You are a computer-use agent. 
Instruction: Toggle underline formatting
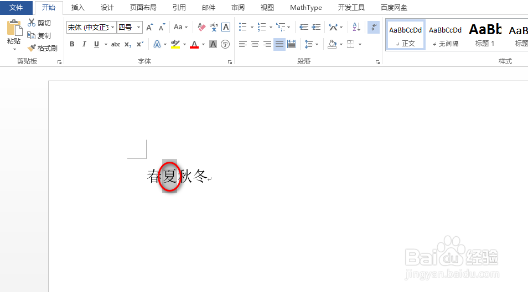point(97,44)
